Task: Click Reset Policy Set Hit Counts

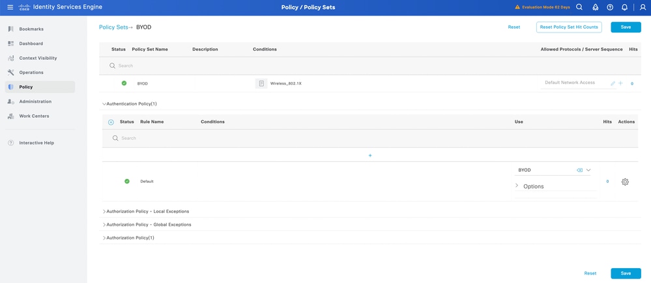Action: 569,27
